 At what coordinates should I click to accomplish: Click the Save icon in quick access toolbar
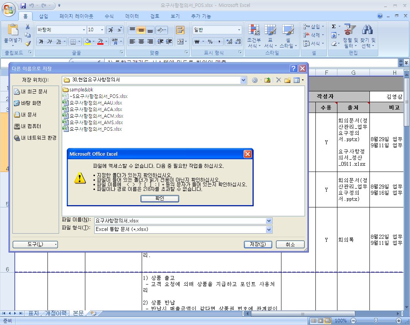click(23, 6)
